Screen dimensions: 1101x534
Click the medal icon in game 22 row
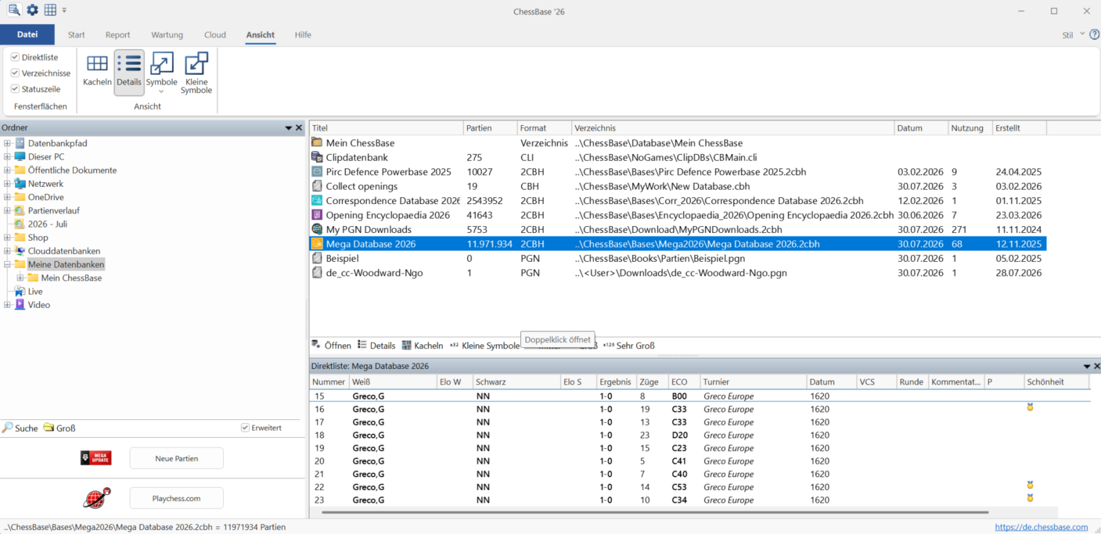pos(1030,485)
